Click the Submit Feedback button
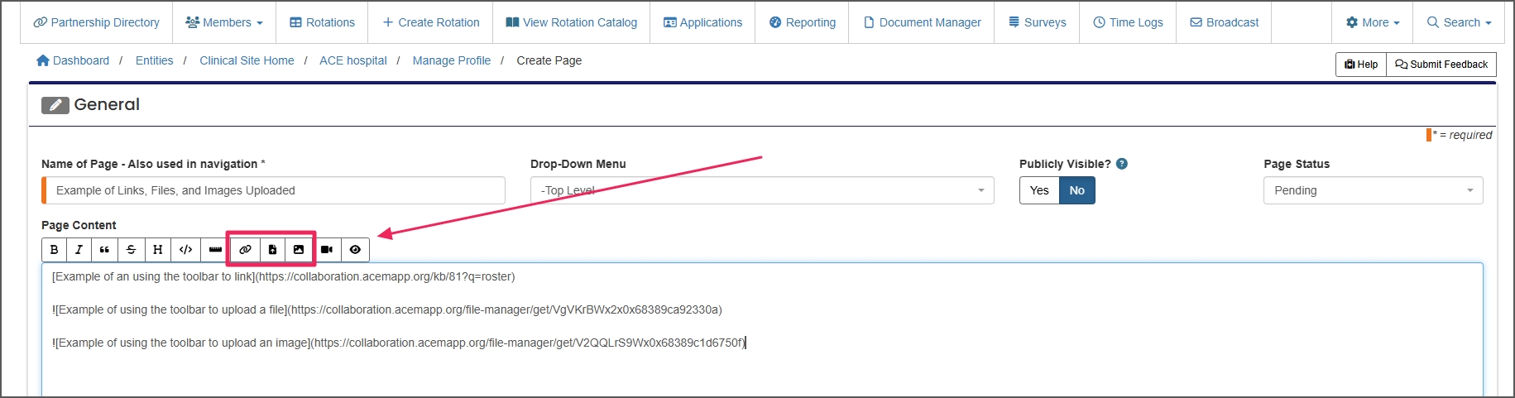Screen dimensions: 1515x398 click(x=1441, y=65)
